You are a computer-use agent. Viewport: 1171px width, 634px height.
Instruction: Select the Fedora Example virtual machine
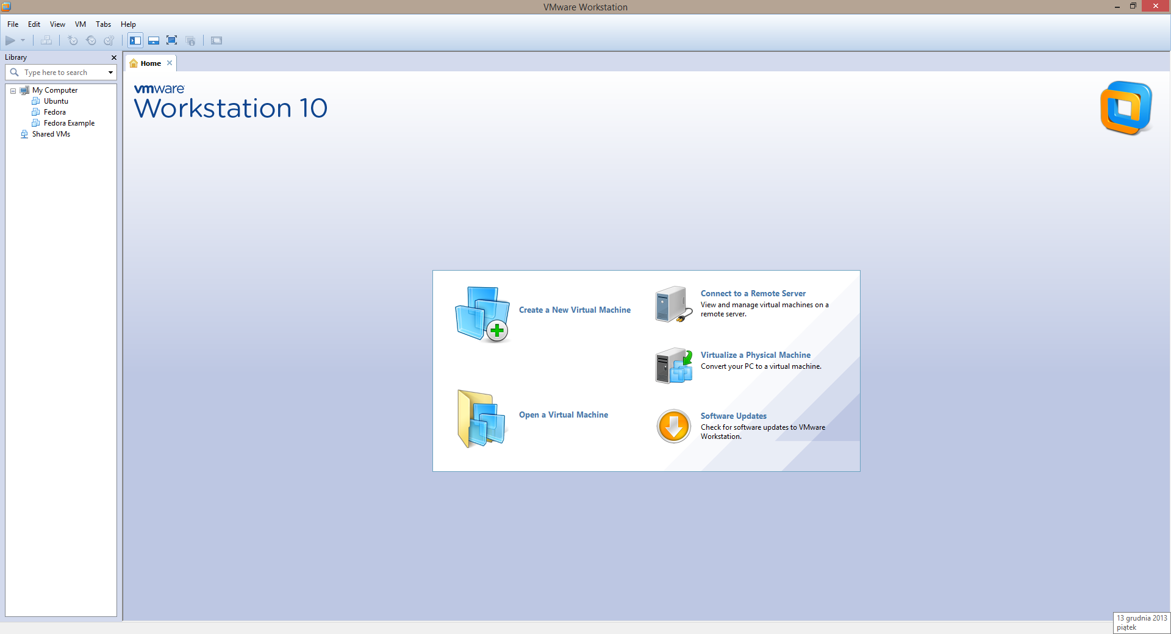point(69,123)
